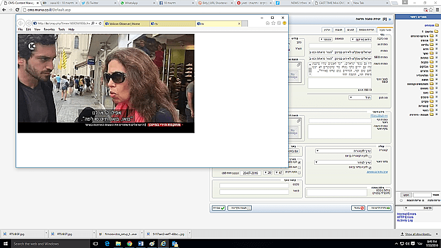
Task: Refresh the page in Internet Explorer
Action: coord(101,24)
